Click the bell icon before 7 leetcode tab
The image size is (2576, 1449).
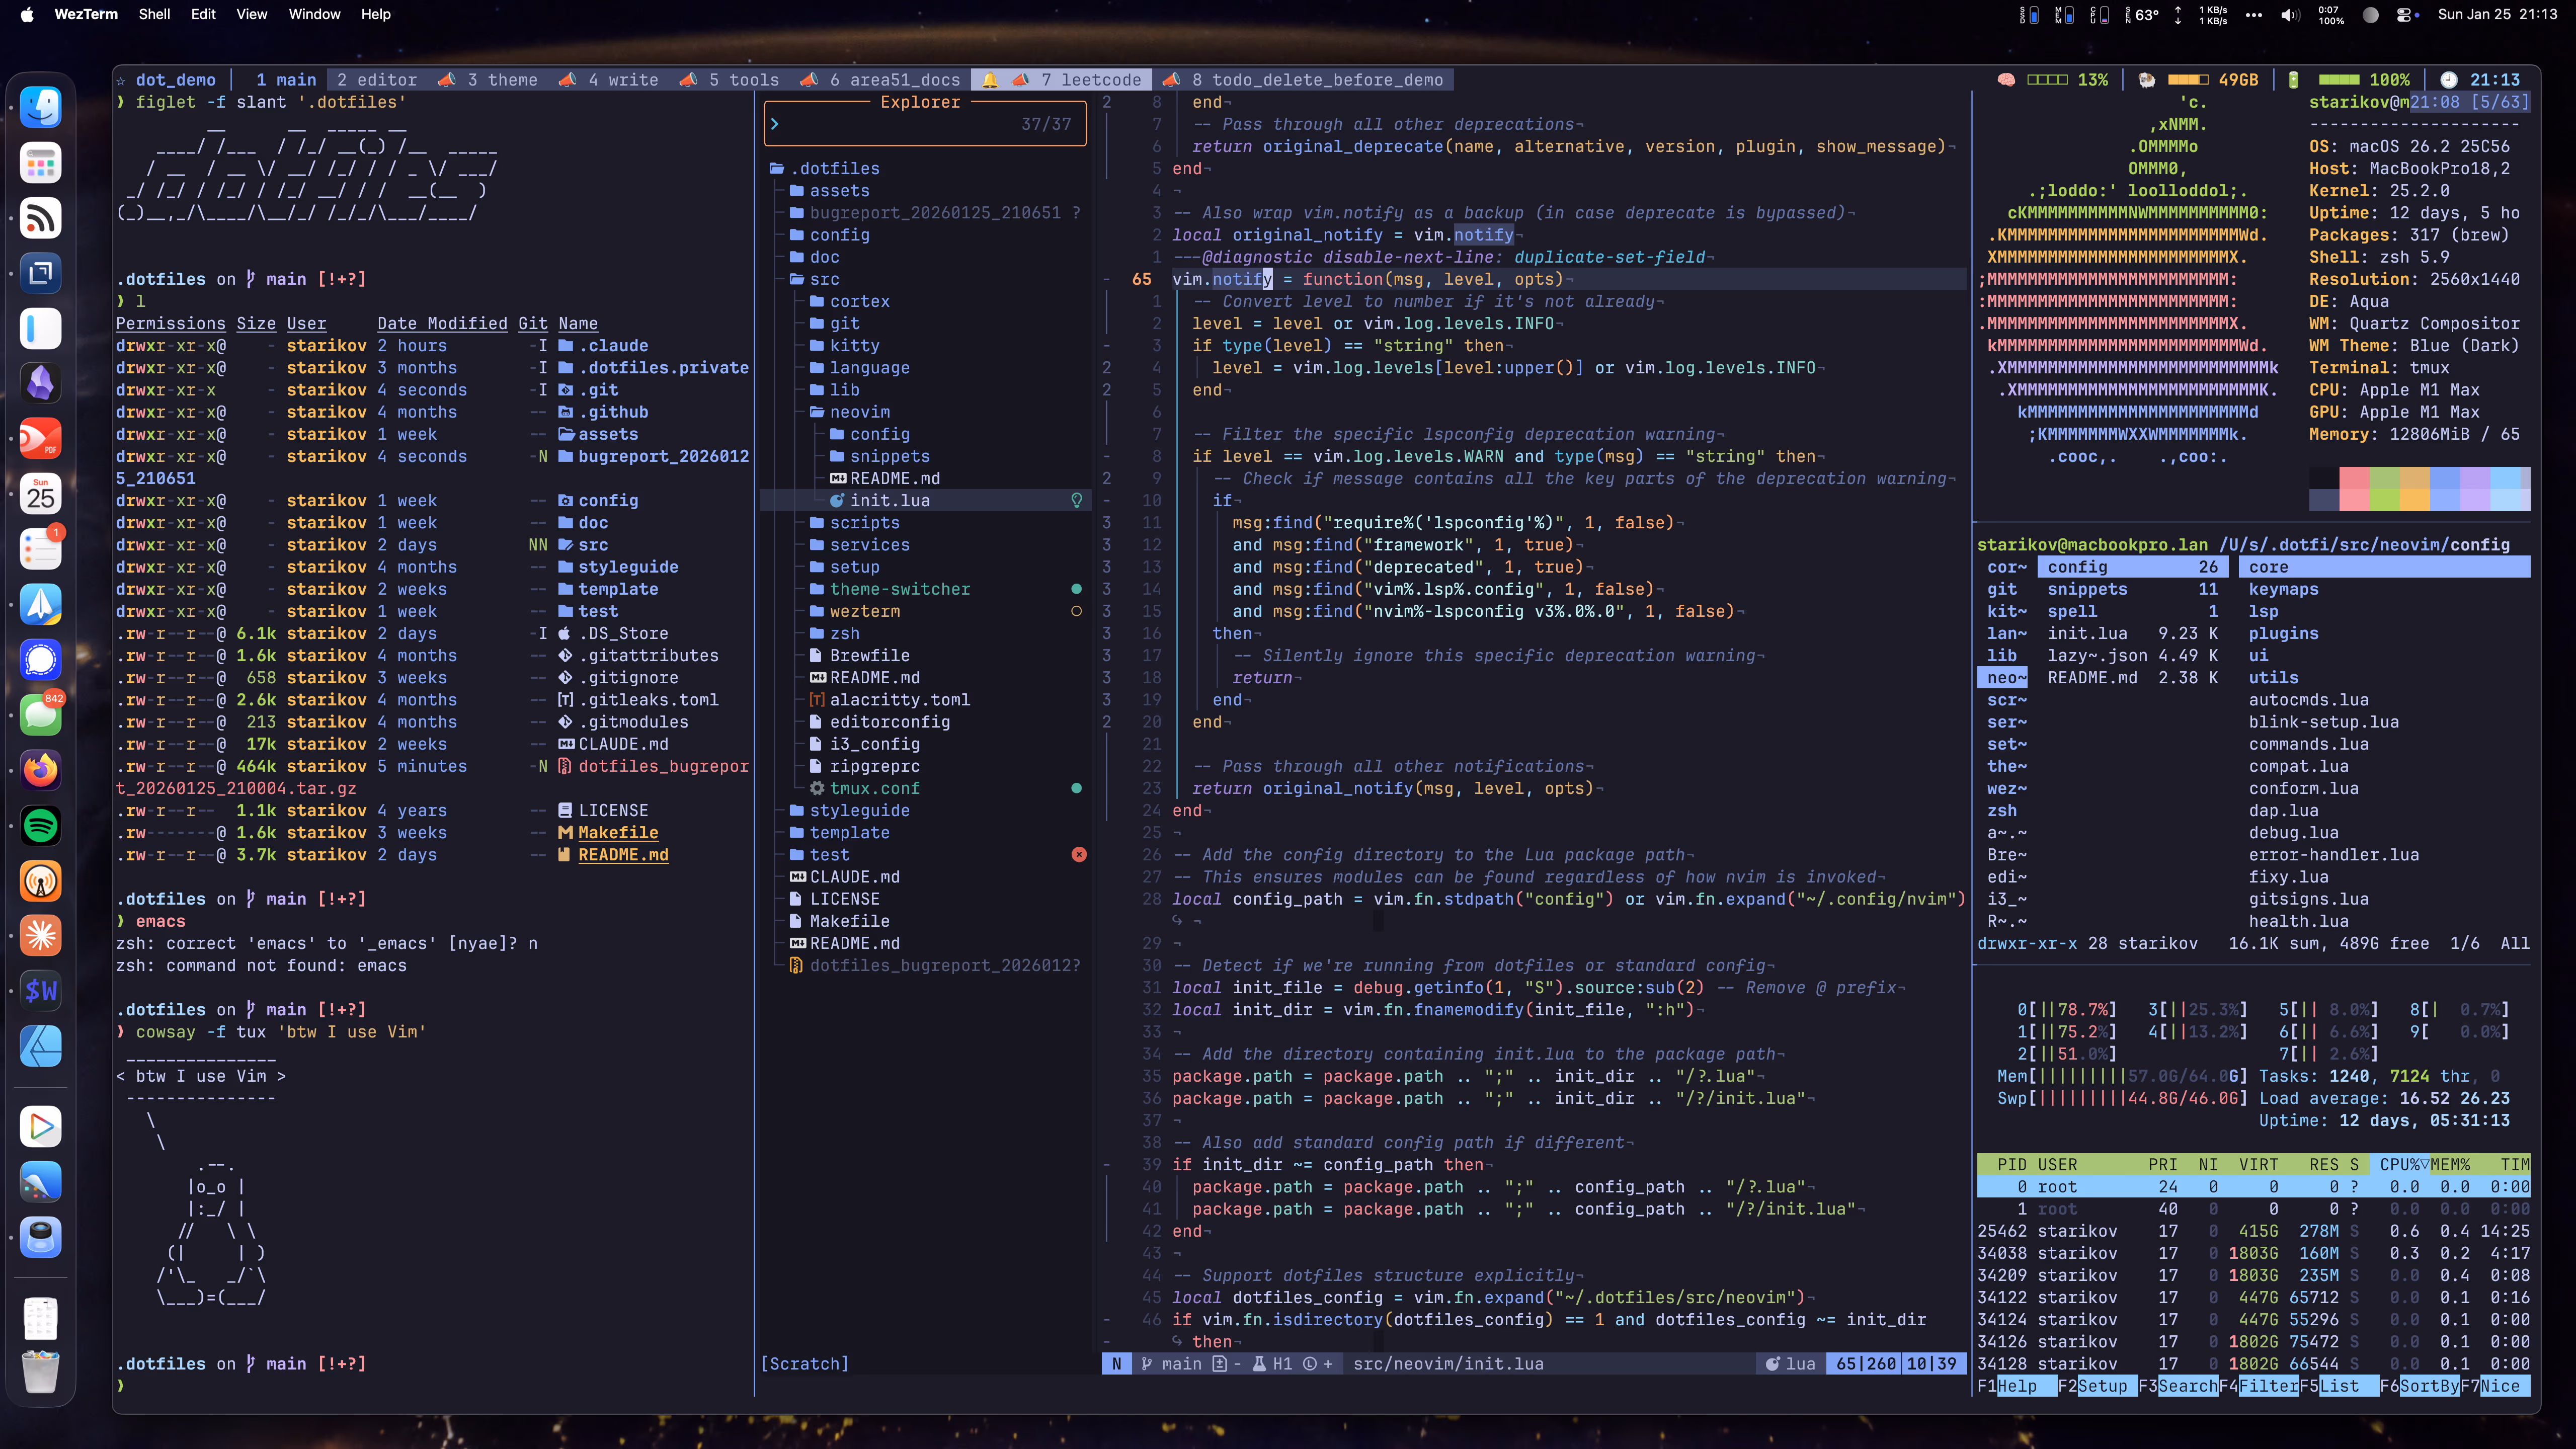(989, 80)
